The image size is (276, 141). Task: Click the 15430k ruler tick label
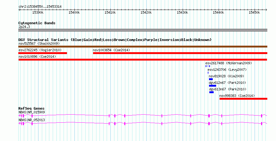(182, 12)
